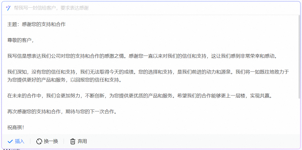The image size is (302, 150).
Task: Click the checkmark icon beside 插入
Action: (10, 142)
